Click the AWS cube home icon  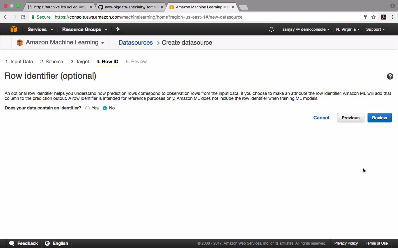(x=14, y=29)
